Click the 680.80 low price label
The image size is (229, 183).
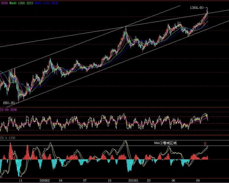tap(9, 103)
